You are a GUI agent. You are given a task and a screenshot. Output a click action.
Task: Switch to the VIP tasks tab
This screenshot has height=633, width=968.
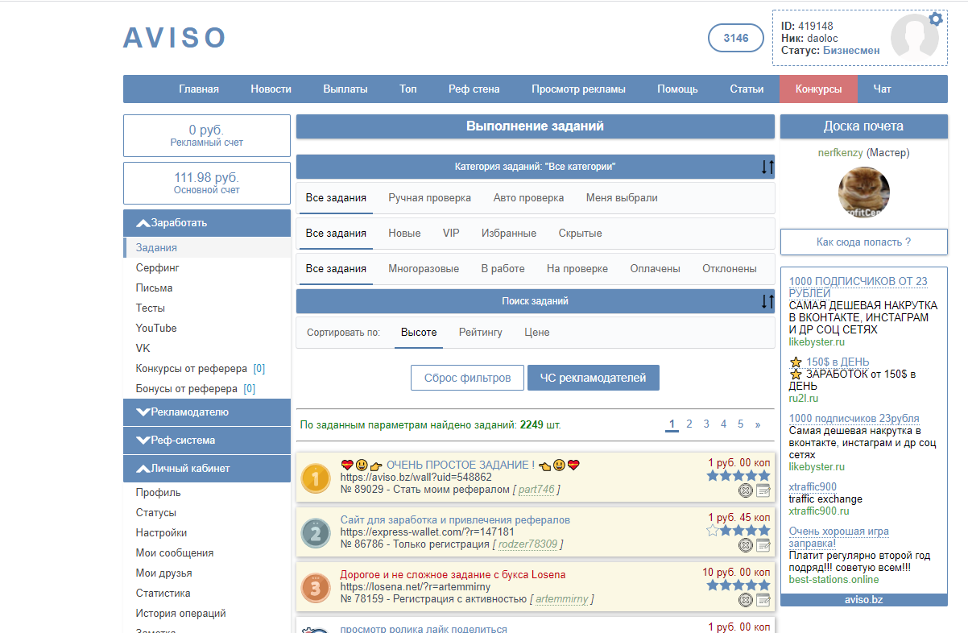point(451,233)
